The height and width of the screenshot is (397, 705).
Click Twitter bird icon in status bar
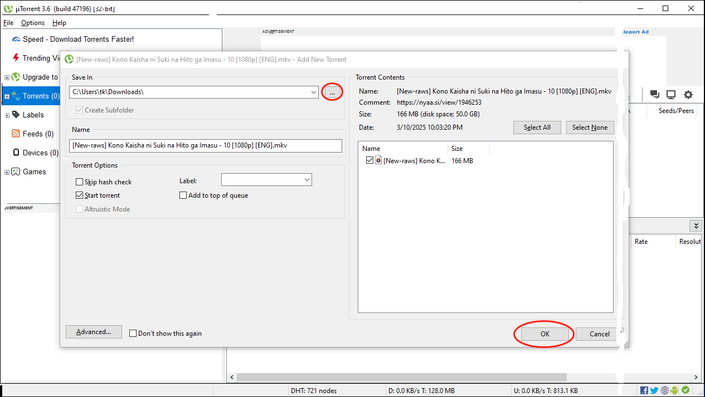(x=654, y=390)
